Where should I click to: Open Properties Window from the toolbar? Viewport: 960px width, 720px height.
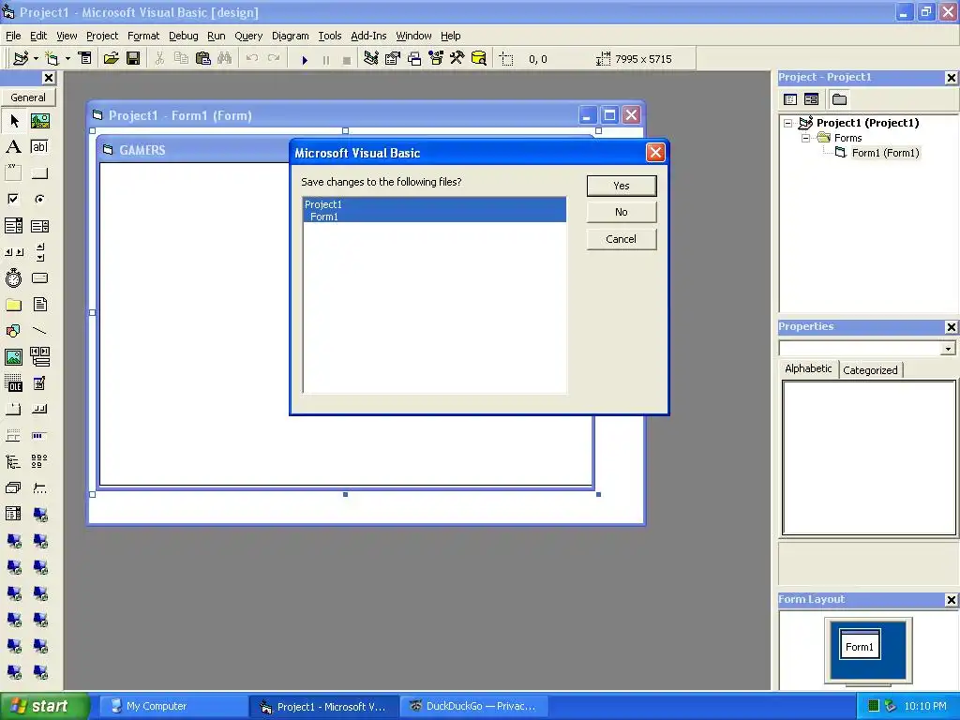pyautogui.click(x=393, y=59)
